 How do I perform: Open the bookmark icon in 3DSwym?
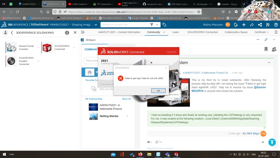[x=266, y=49]
